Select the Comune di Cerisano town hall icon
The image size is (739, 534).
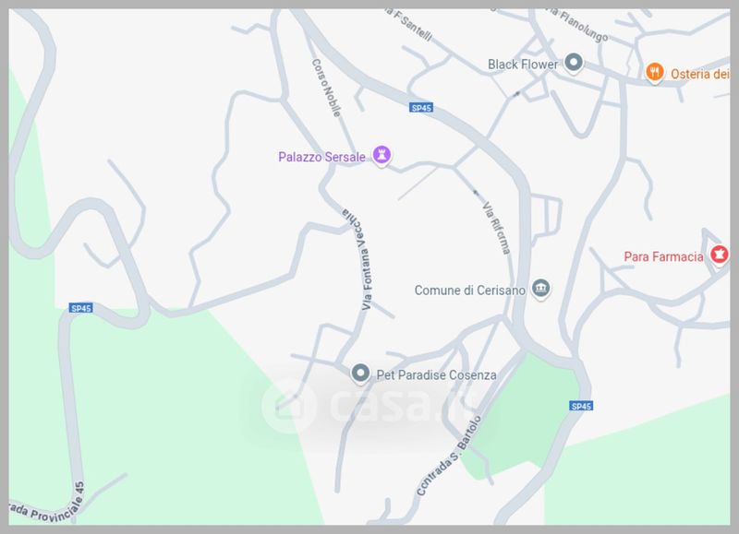pos(540,289)
